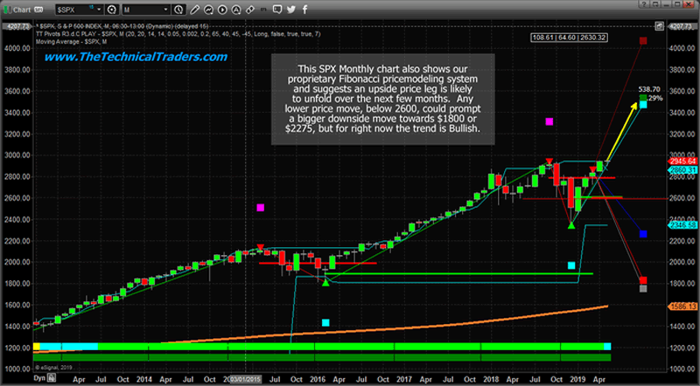Open the studies trend-line icon

click(x=208, y=10)
